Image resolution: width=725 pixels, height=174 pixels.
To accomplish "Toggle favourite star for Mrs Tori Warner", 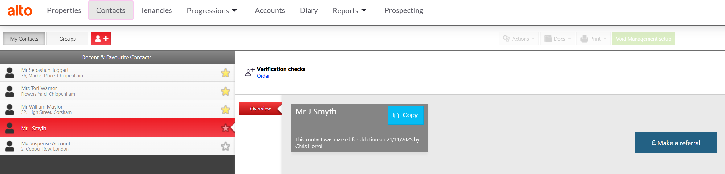I will [225, 91].
